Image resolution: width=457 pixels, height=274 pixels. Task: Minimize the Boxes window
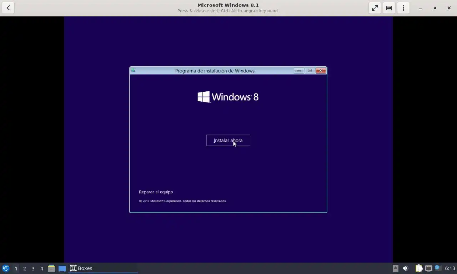(421, 8)
